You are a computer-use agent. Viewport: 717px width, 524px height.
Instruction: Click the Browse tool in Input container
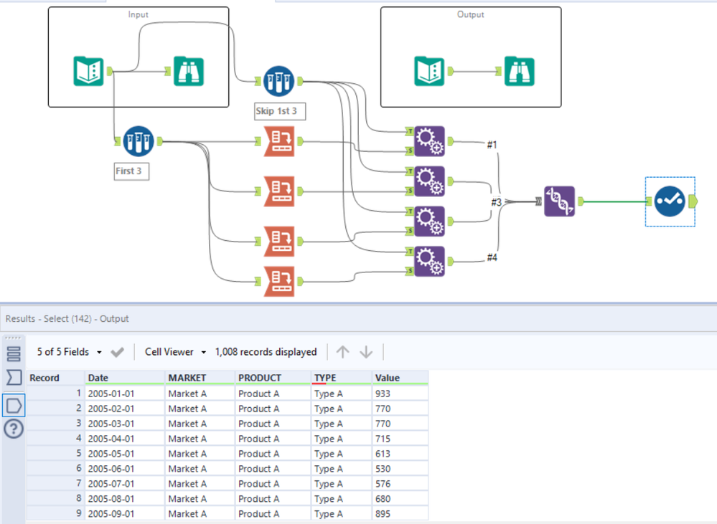pos(189,71)
